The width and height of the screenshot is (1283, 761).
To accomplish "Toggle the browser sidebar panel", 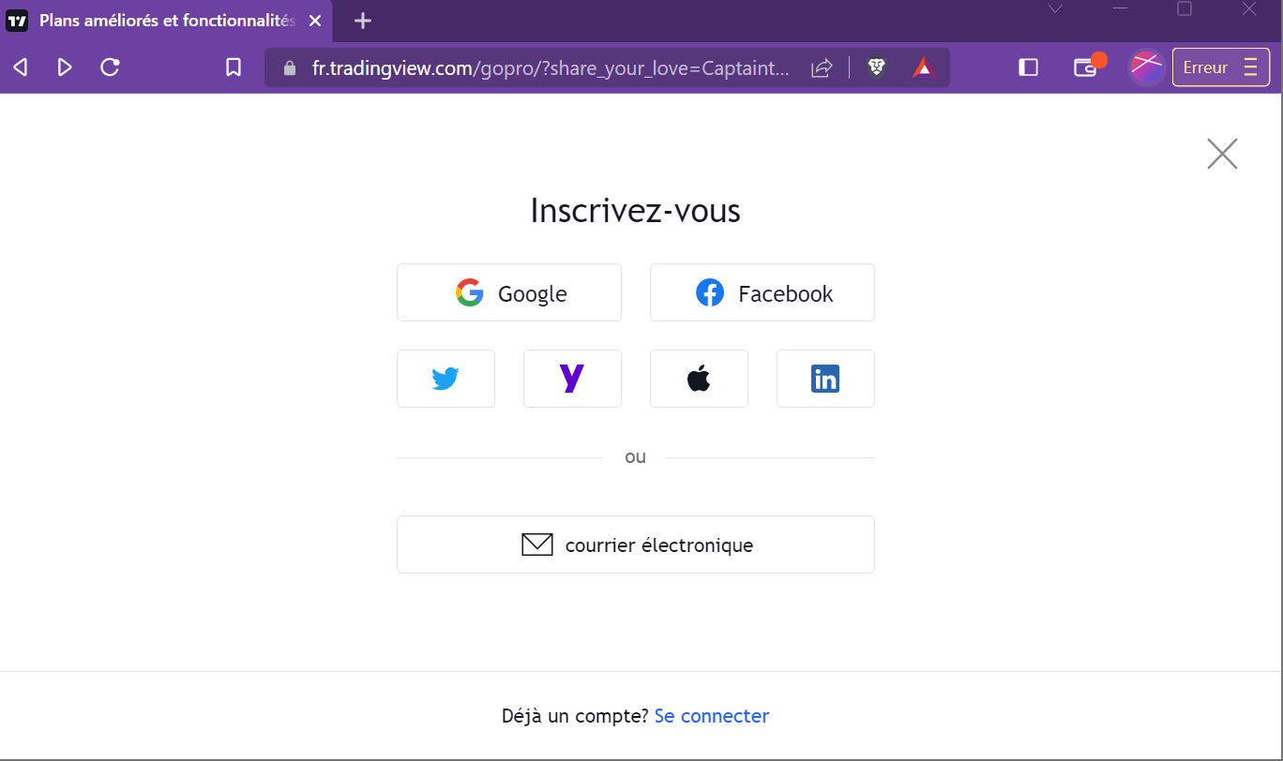I will click(1028, 67).
